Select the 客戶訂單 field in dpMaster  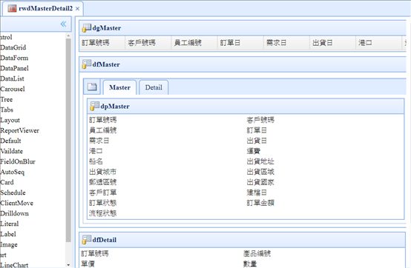point(102,192)
